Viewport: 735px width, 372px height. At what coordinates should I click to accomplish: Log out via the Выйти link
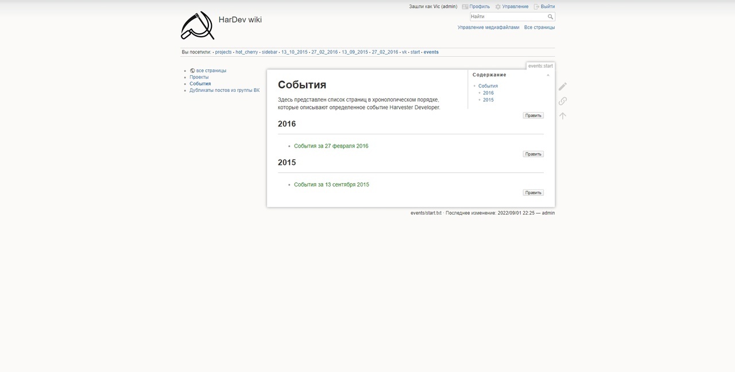click(x=548, y=7)
